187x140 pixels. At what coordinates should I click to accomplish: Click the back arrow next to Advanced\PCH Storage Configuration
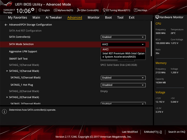(6, 25)
